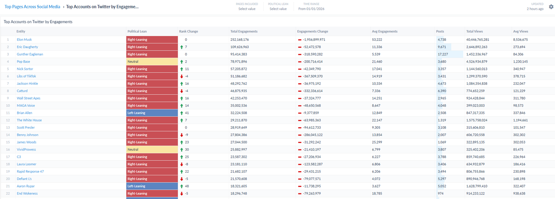Open the Scott Presler entity link

(26, 127)
